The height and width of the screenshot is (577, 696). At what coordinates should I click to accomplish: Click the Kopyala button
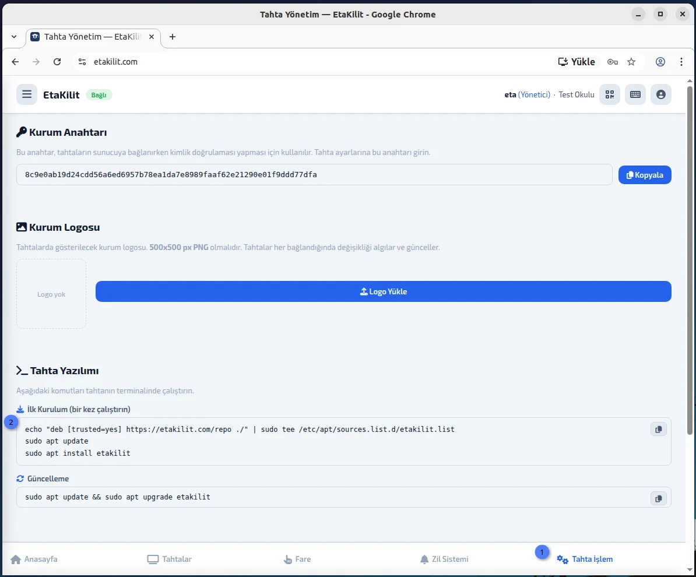(x=645, y=175)
